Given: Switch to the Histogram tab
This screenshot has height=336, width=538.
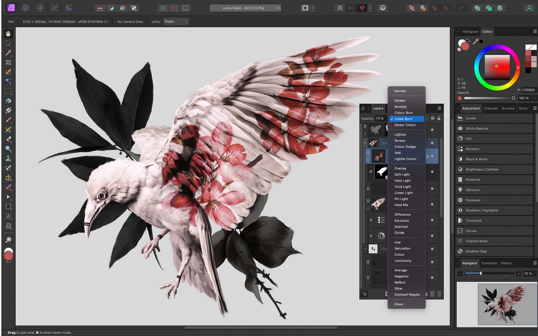Looking at the screenshot, I should coord(470,31).
